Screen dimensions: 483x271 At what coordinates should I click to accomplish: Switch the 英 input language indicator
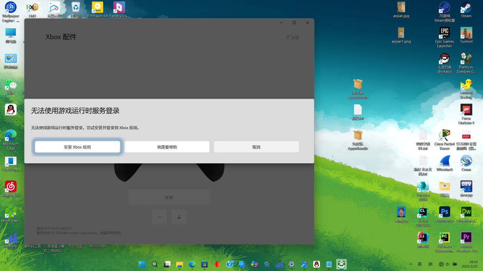pyautogui.click(x=420, y=264)
